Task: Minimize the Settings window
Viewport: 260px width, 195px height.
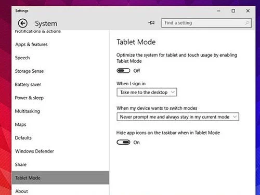Action: point(219,11)
